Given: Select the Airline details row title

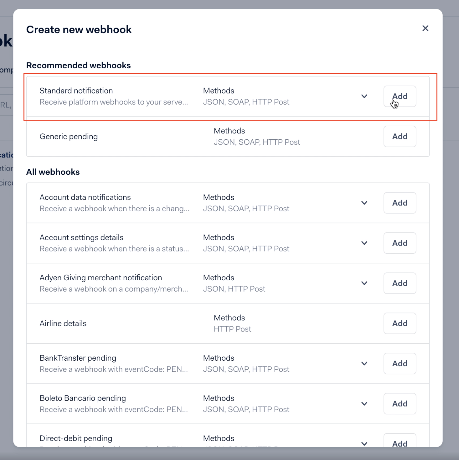Looking at the screenshot, I should [63, 323].
